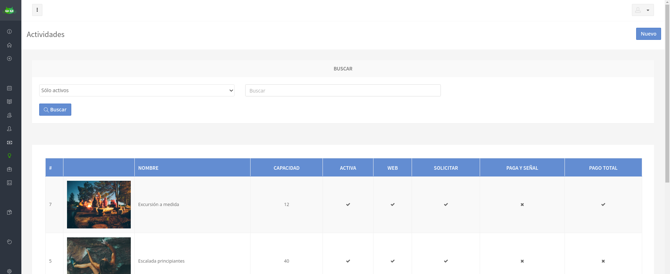Viewport: 670px width, 274px height.
Task: Toggle Solicitar checkmark for Escalada principiantes
Action: 446,261
